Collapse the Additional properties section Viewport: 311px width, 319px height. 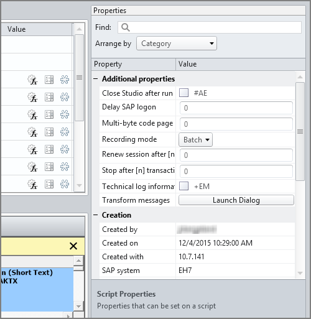pyautogui.click(x=96, y=79)
